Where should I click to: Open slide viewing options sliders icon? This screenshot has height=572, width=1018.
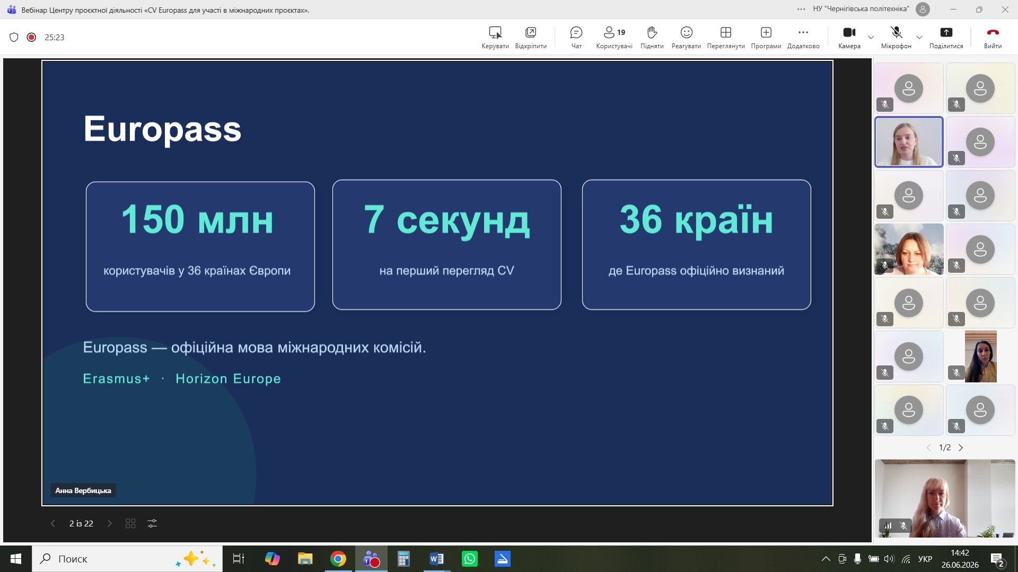tap(152, 523)
